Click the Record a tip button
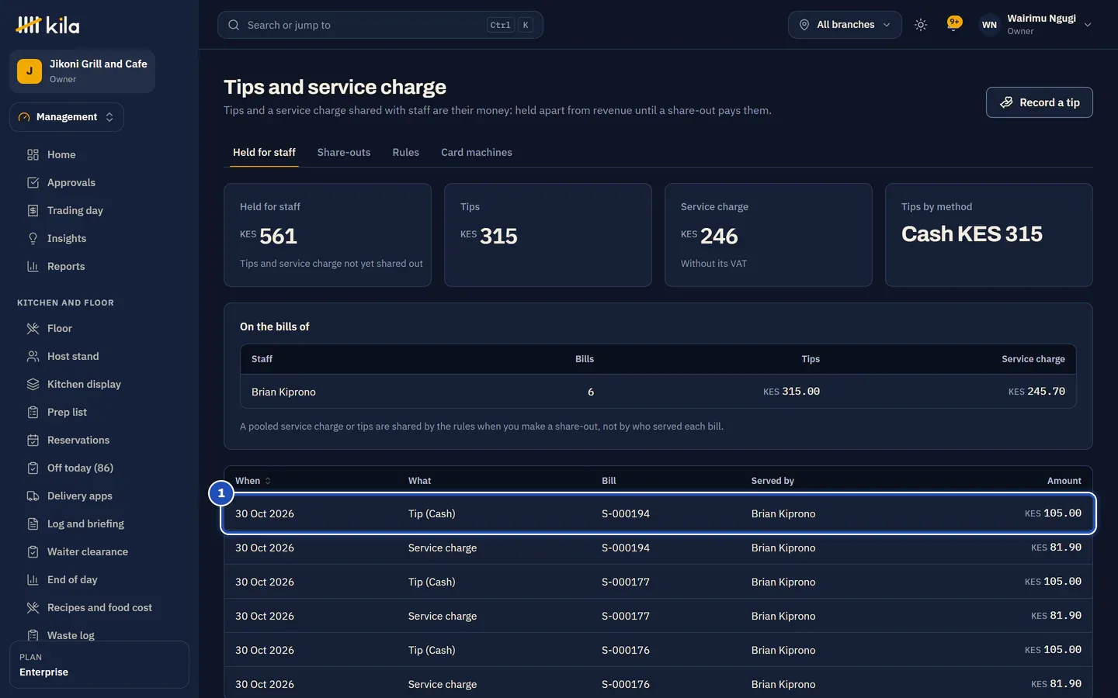The image size is (1118, 698). pos(1040,102)
